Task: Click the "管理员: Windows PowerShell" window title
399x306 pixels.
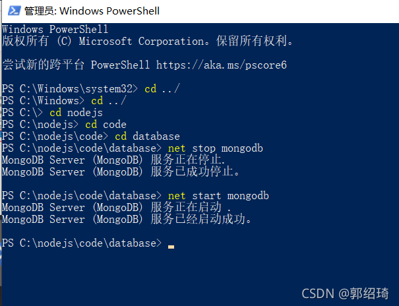Action: tap(92, 11)
